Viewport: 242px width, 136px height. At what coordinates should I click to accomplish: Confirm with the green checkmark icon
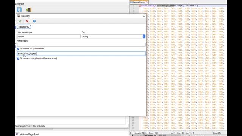coord(20,21)
